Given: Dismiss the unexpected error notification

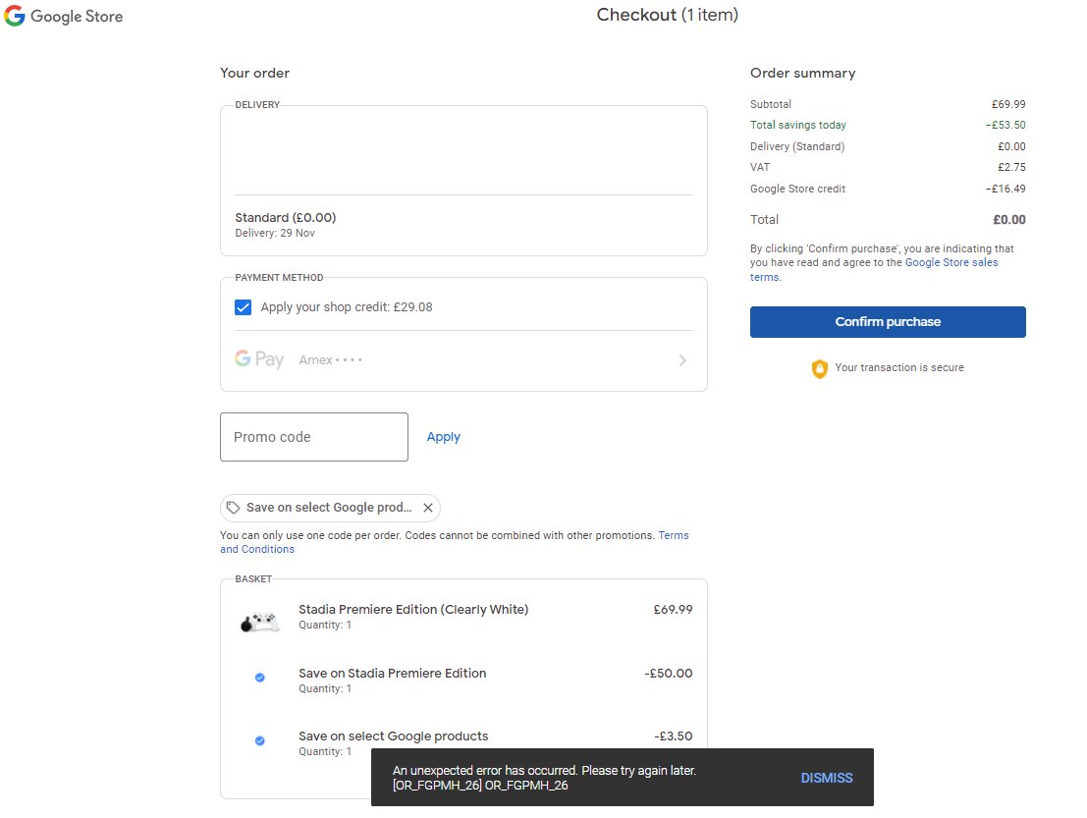Looking at the screenshot, I should 827,778.
